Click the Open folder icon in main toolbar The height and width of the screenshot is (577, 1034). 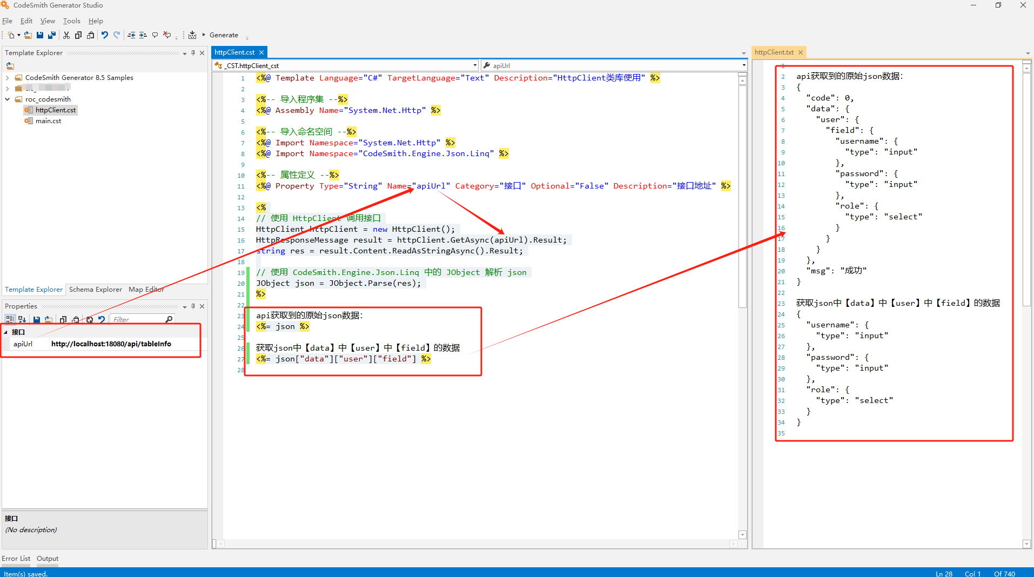[x=28, y=35]
